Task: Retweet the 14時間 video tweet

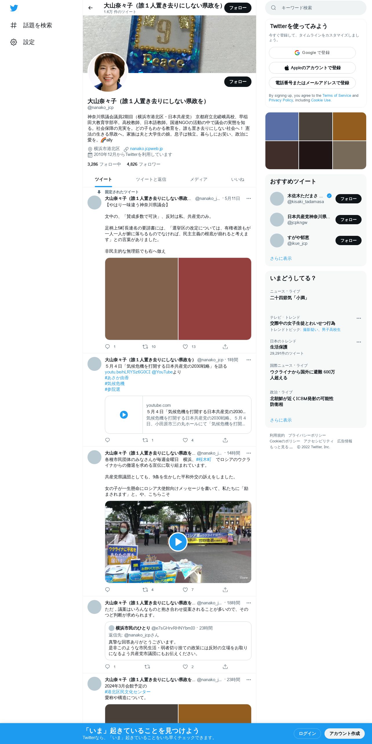Action: point(145,590)
